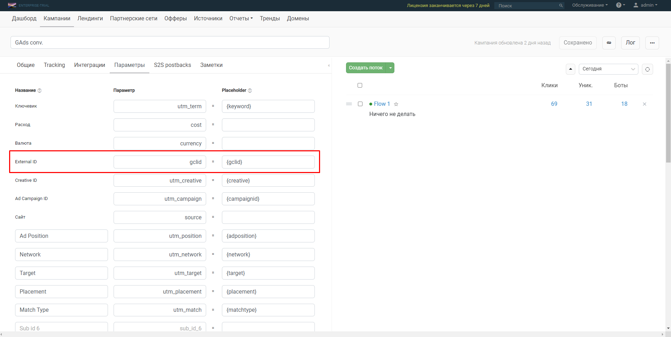Viewport: 671px width, 337px height.
Task: Click the Создать поток button
Action: point(366,68)
